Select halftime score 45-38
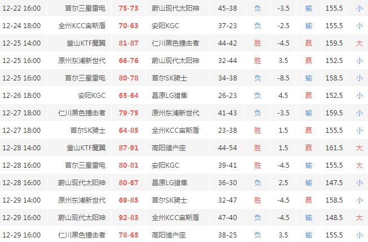 (227, 8)
